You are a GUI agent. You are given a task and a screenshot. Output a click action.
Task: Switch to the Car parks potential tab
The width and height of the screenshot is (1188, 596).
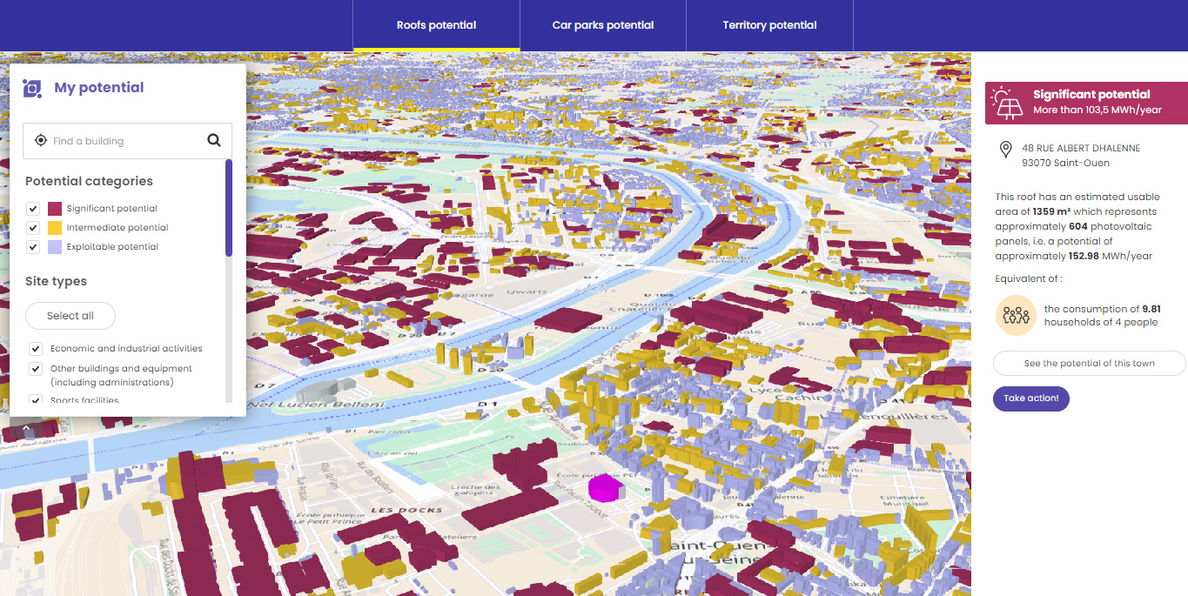pos(602,25)
